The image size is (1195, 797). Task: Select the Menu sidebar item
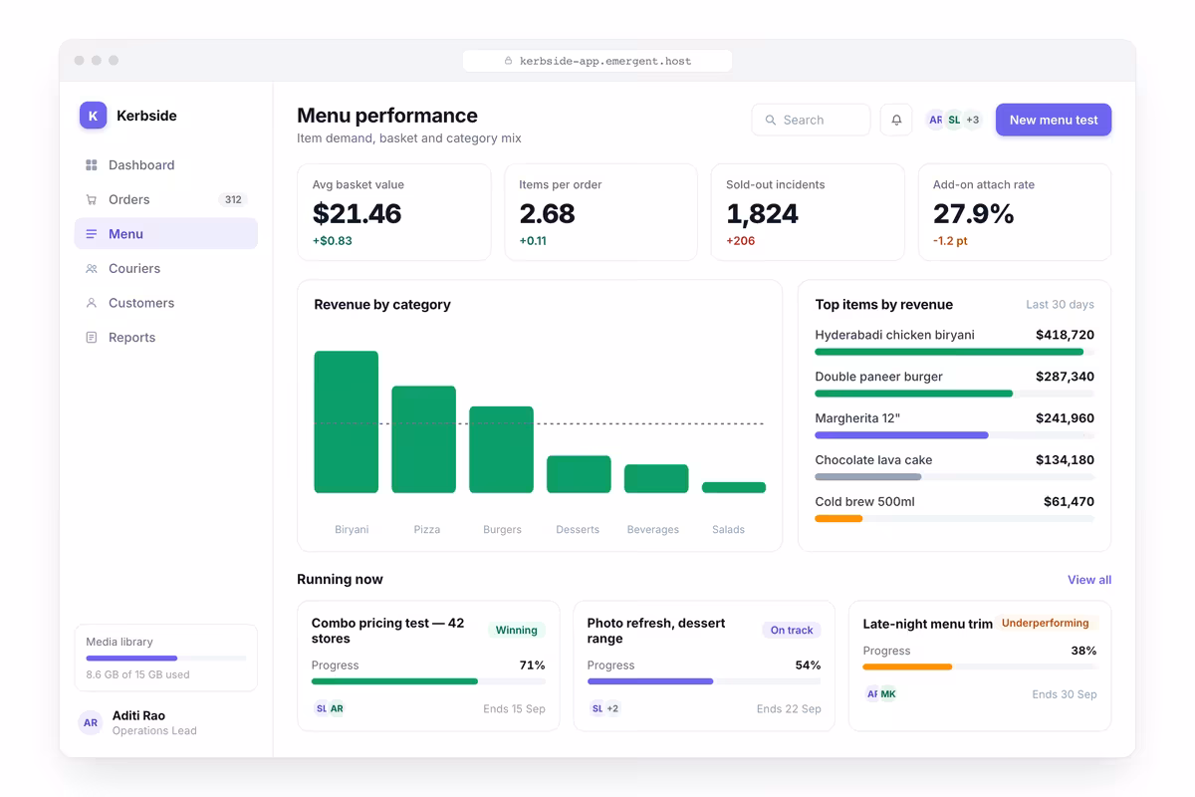(x=166, y=234)
